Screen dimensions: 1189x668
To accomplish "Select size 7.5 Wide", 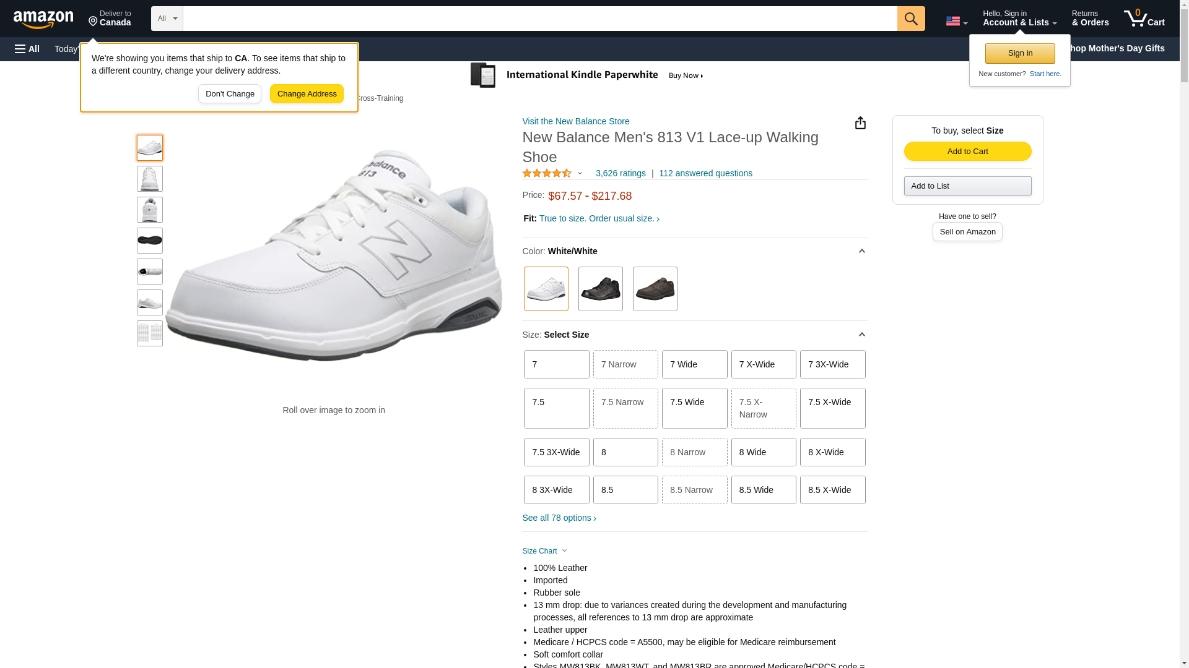I will [694, 408].
